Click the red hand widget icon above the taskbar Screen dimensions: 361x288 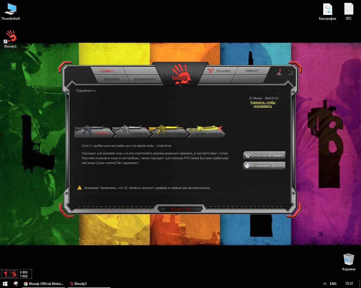(x=14, y=274)
